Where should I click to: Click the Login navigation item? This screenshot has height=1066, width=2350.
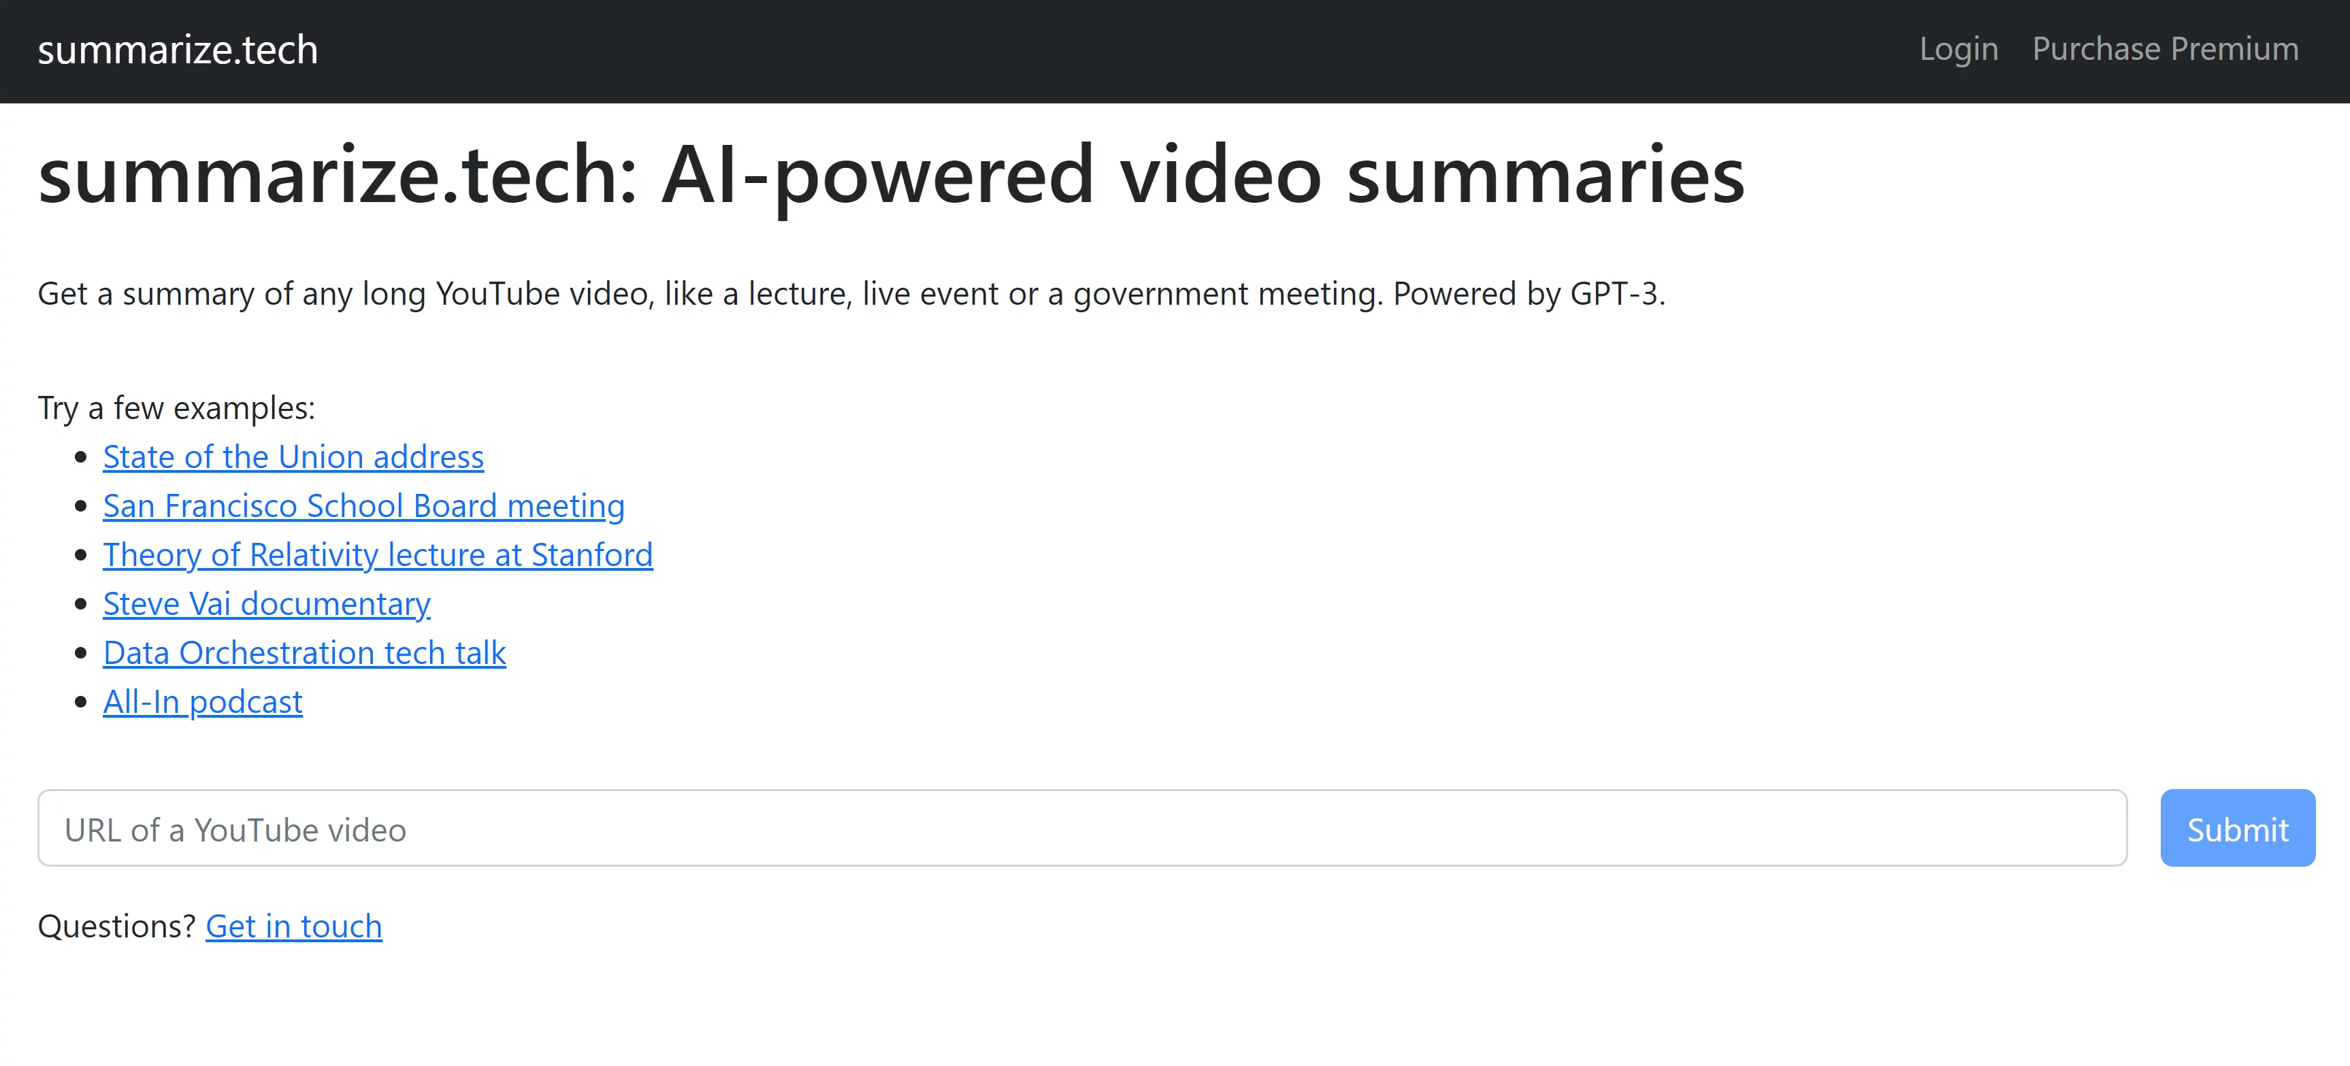pyautogui.click(x=1959, y=48)
